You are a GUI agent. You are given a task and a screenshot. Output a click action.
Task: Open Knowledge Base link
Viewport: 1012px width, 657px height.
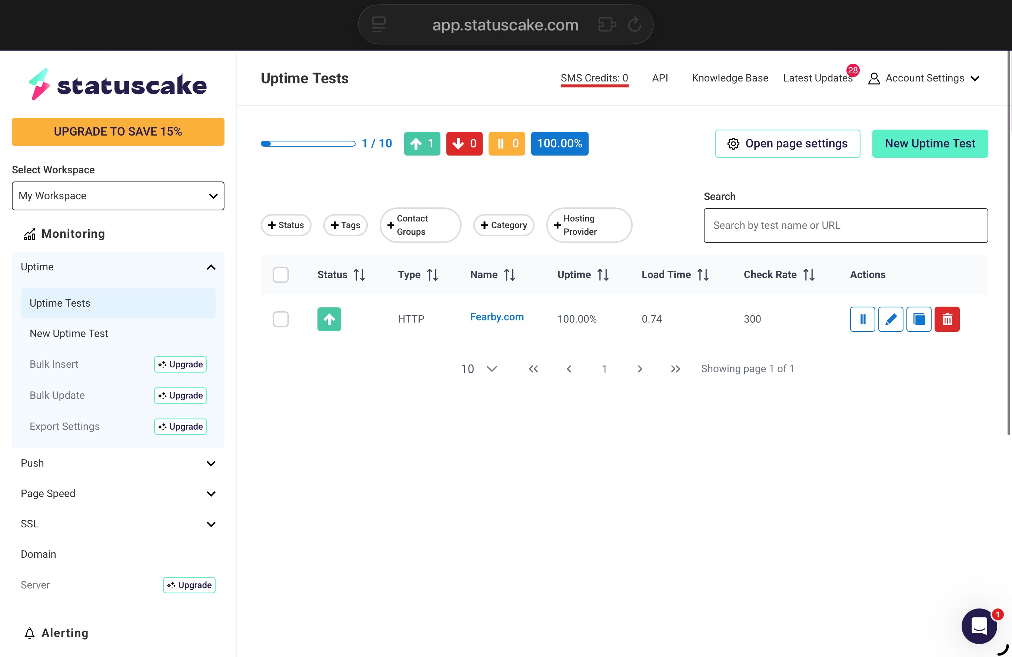(730, 78)
